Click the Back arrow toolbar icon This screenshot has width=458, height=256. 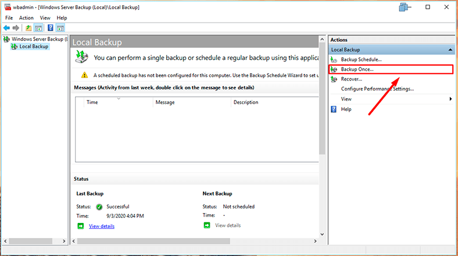[x=6, y=28]
